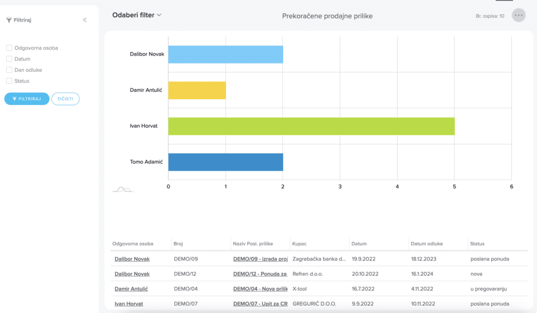Viewport: 537px width, 313px height.
Task: Open the Ivan Horvat link in table
Action: 129,304
